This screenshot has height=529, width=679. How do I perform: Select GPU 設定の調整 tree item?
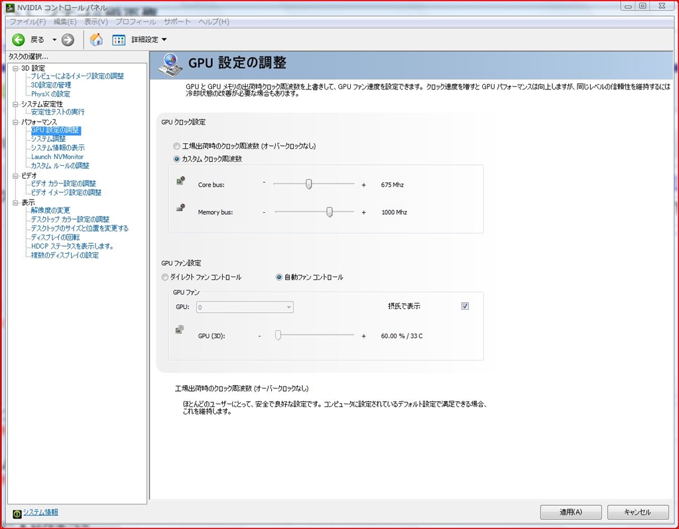(56, 131)
